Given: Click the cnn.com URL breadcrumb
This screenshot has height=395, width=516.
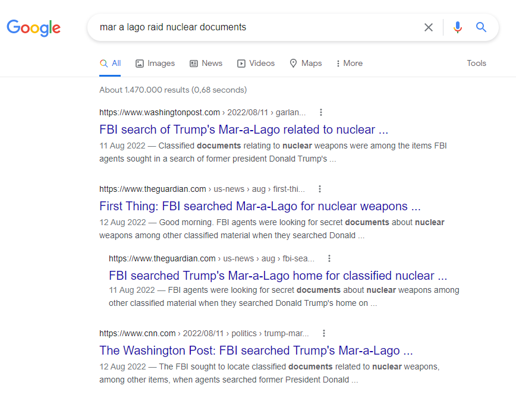Looking at the screenshot, I should [x=204, y=333].
